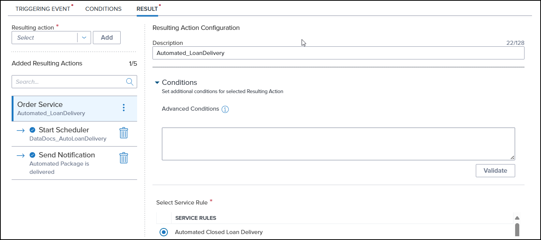
Task: Click the Advanced Conditions info icon
Action: pos(225,109)
